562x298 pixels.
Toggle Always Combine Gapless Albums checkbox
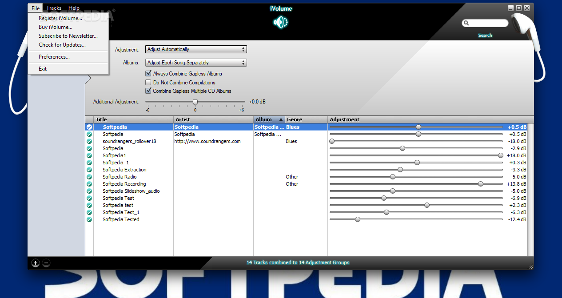click(148, 74)
